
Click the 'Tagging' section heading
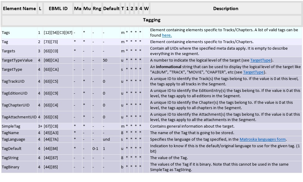point(152,20)
